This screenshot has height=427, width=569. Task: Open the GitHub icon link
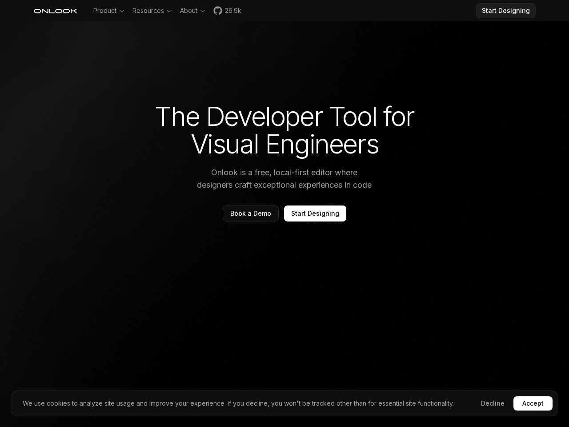point(217,11)
